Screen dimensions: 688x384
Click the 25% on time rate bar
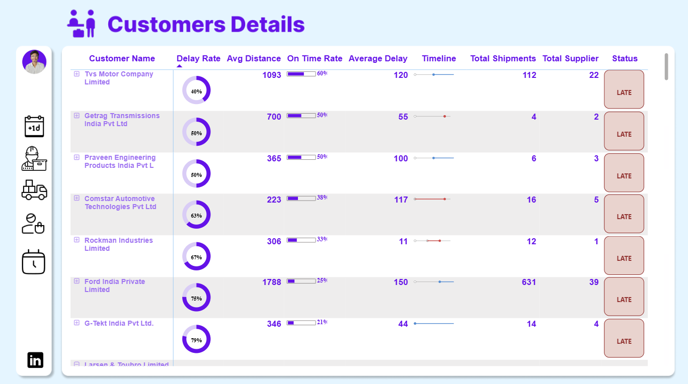click(301, 281)
